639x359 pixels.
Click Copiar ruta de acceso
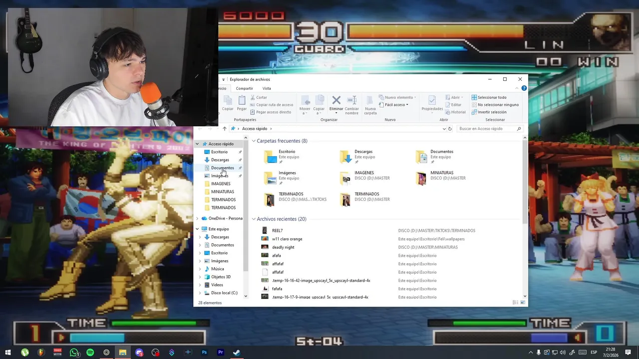tap(272, 105)
